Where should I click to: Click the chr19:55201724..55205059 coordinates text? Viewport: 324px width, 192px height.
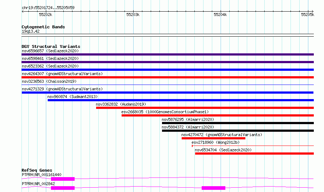click(48, 8)
